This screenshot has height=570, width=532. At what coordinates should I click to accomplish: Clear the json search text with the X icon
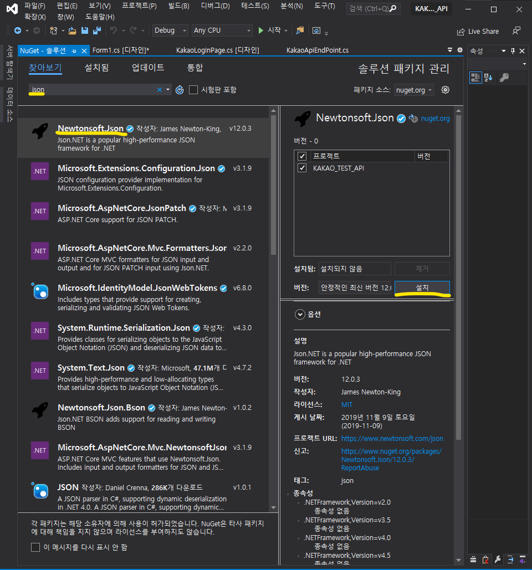(x=159, y=90)
